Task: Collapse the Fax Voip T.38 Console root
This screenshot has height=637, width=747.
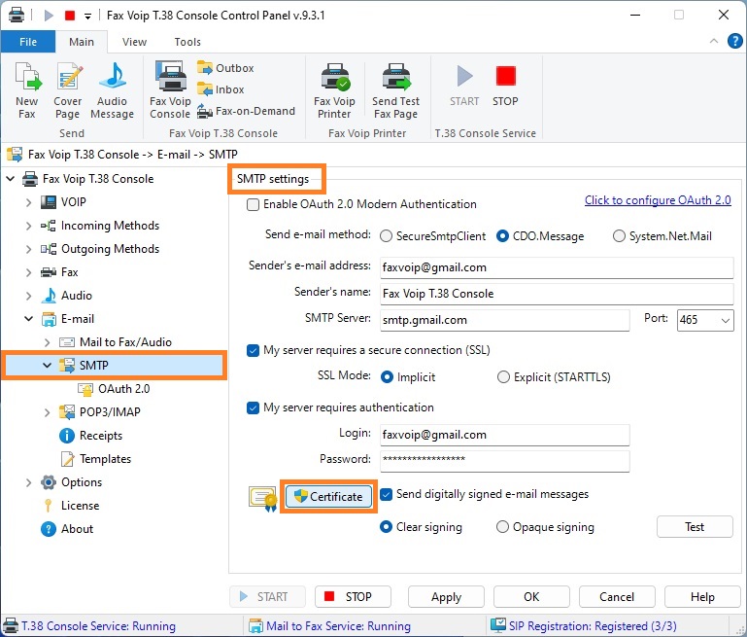Action: click(x=11, y=179)
